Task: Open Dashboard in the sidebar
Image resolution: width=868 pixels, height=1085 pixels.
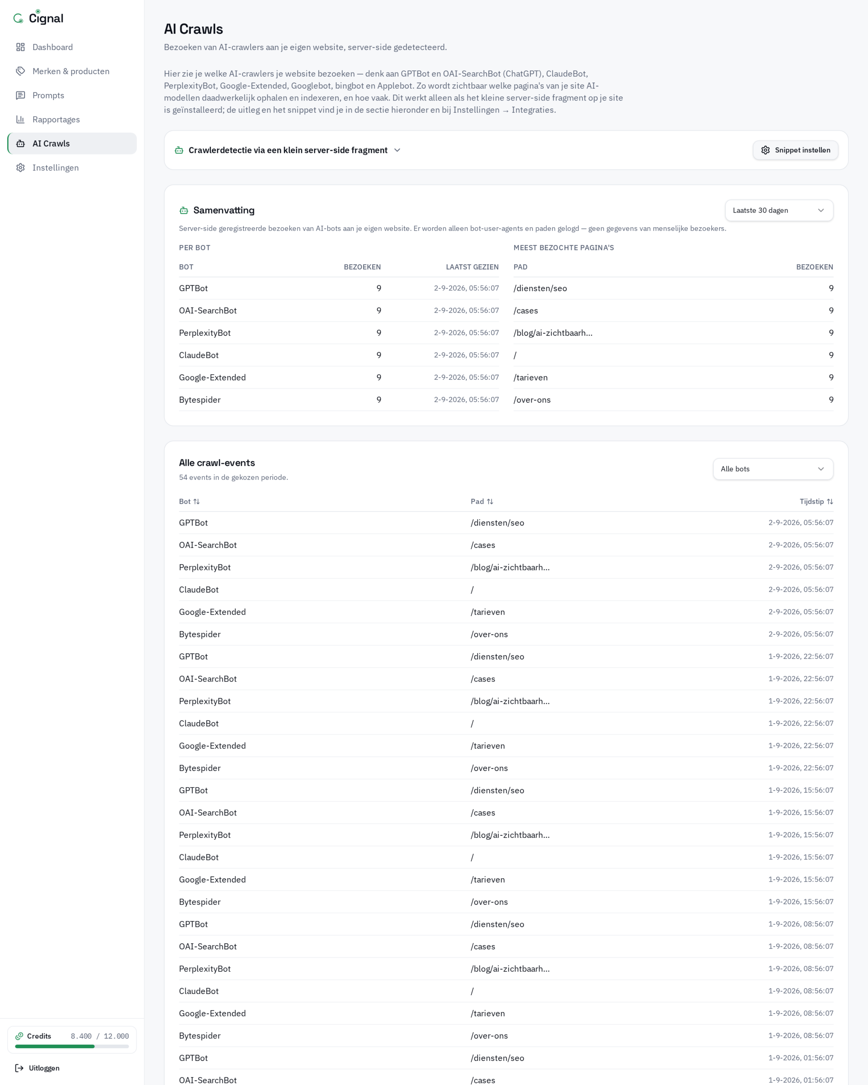Action: [x=72, y=47]
